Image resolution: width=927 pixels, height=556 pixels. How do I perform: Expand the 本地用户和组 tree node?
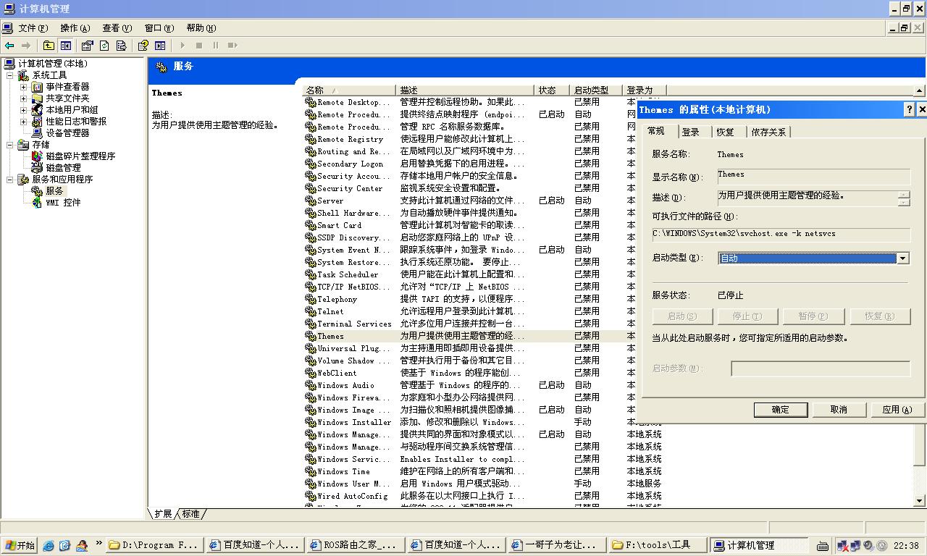tap(23, 110)
